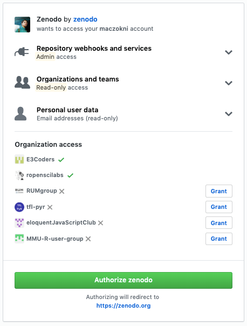Click the Zenodo app avatar image

coord(22,24)
